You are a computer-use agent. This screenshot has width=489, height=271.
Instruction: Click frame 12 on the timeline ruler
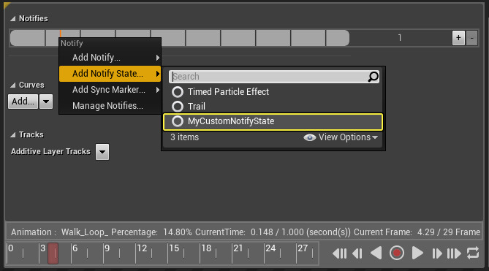142,248
